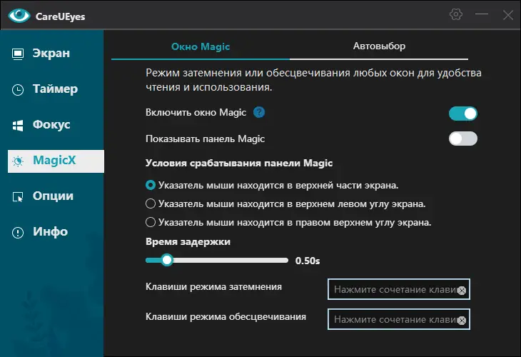This screenshot has width=521, height=357.
Task: Select the upper right corner radio option
Action: tap(151, 222)
